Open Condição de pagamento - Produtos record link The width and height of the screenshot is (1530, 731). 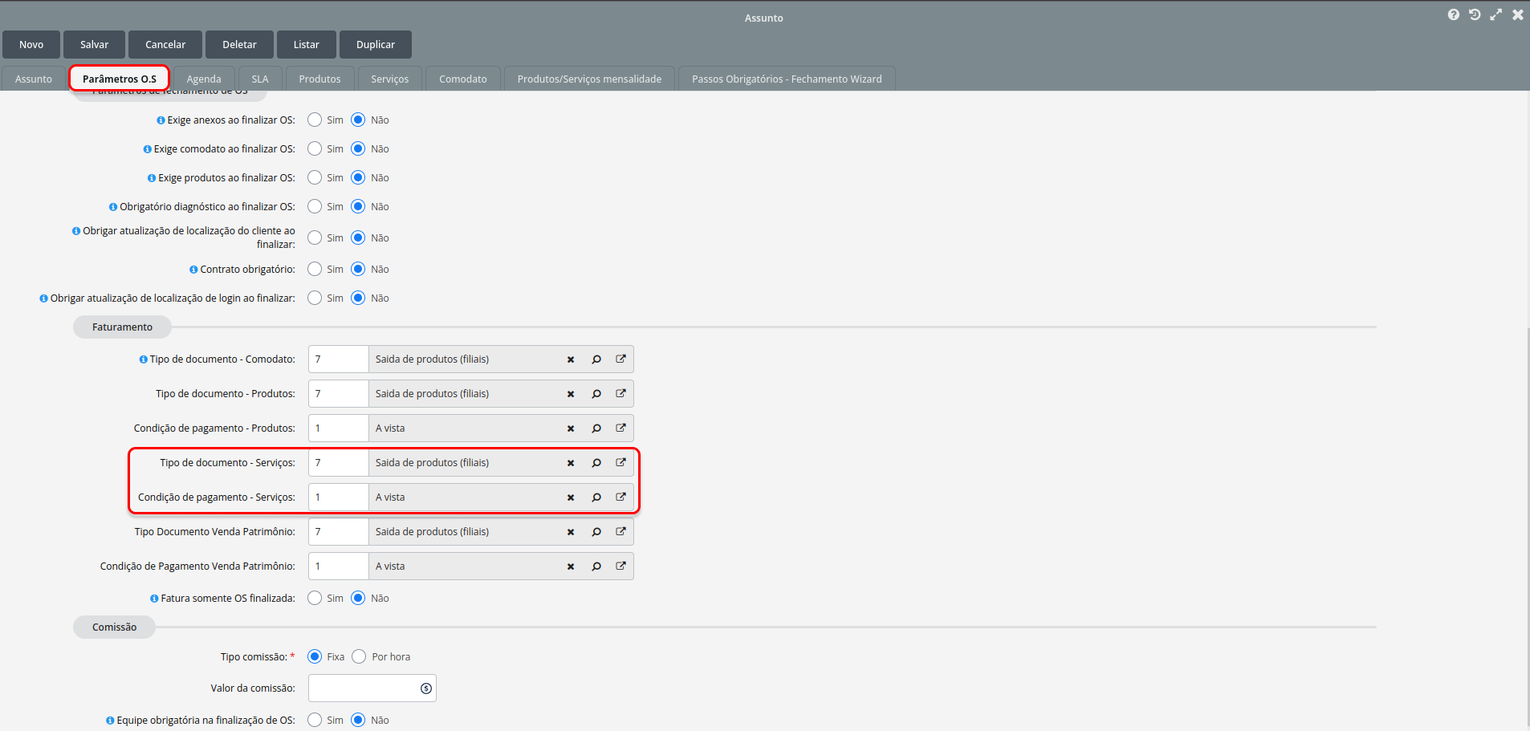pyautogui.click(x=621, y=428)
